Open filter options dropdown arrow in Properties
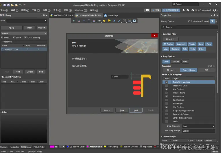 coord(216,21)
